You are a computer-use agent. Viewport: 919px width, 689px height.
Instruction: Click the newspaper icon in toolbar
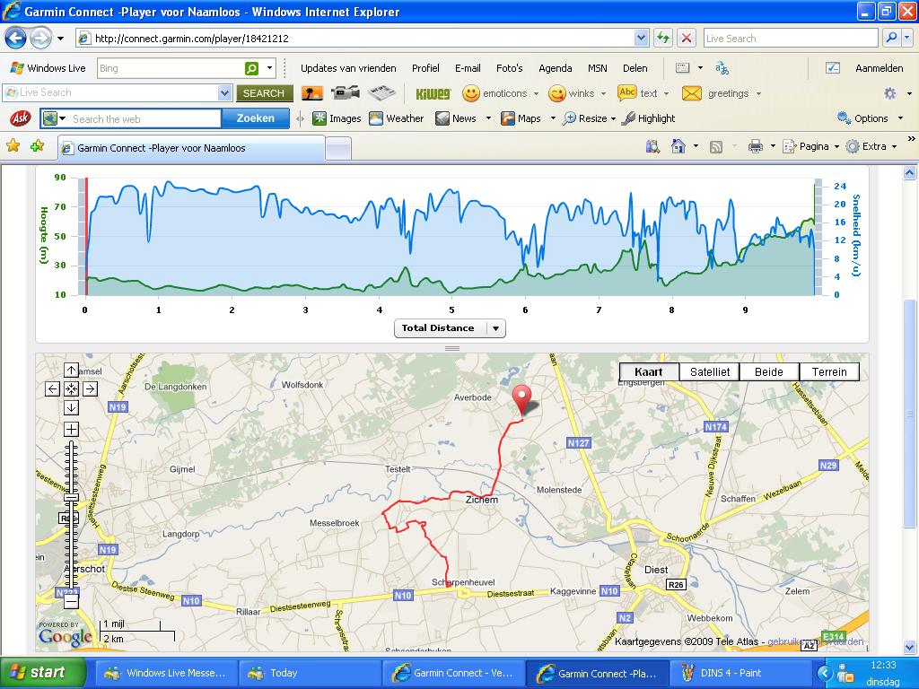[x=381, y=93]
